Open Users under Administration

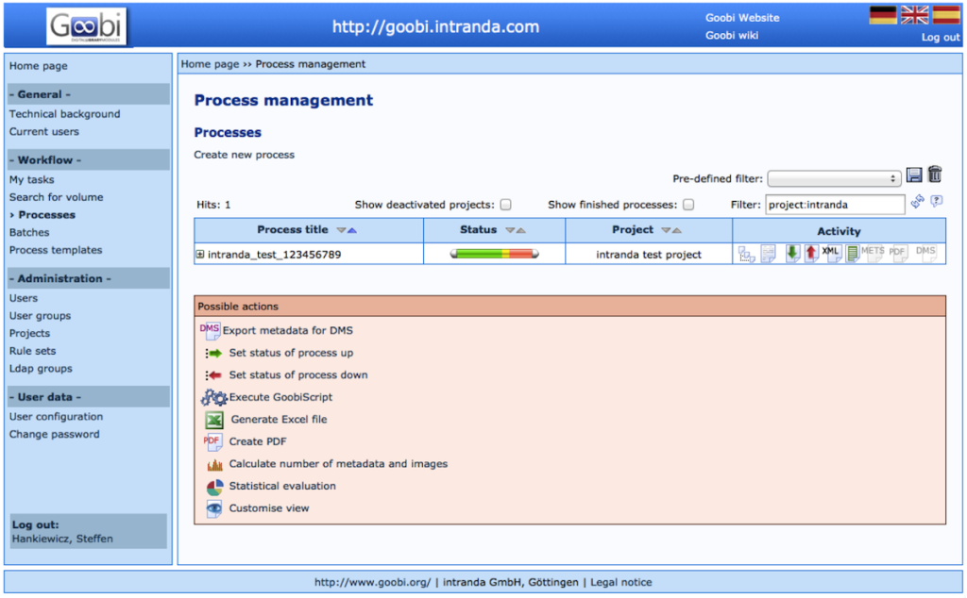pos(24,298)
